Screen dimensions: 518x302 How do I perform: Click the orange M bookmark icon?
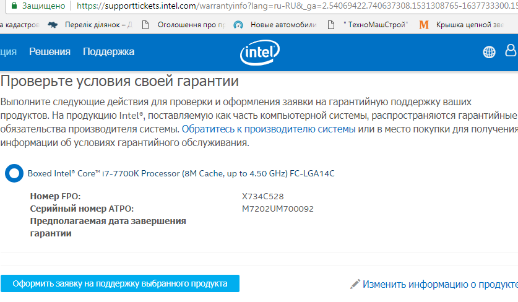pyautogui.click(x=424, y=25)
